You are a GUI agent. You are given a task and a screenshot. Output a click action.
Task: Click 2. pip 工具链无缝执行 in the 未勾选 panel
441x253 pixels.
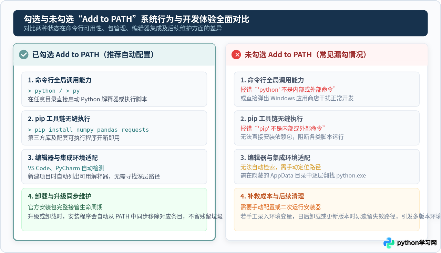271,119
